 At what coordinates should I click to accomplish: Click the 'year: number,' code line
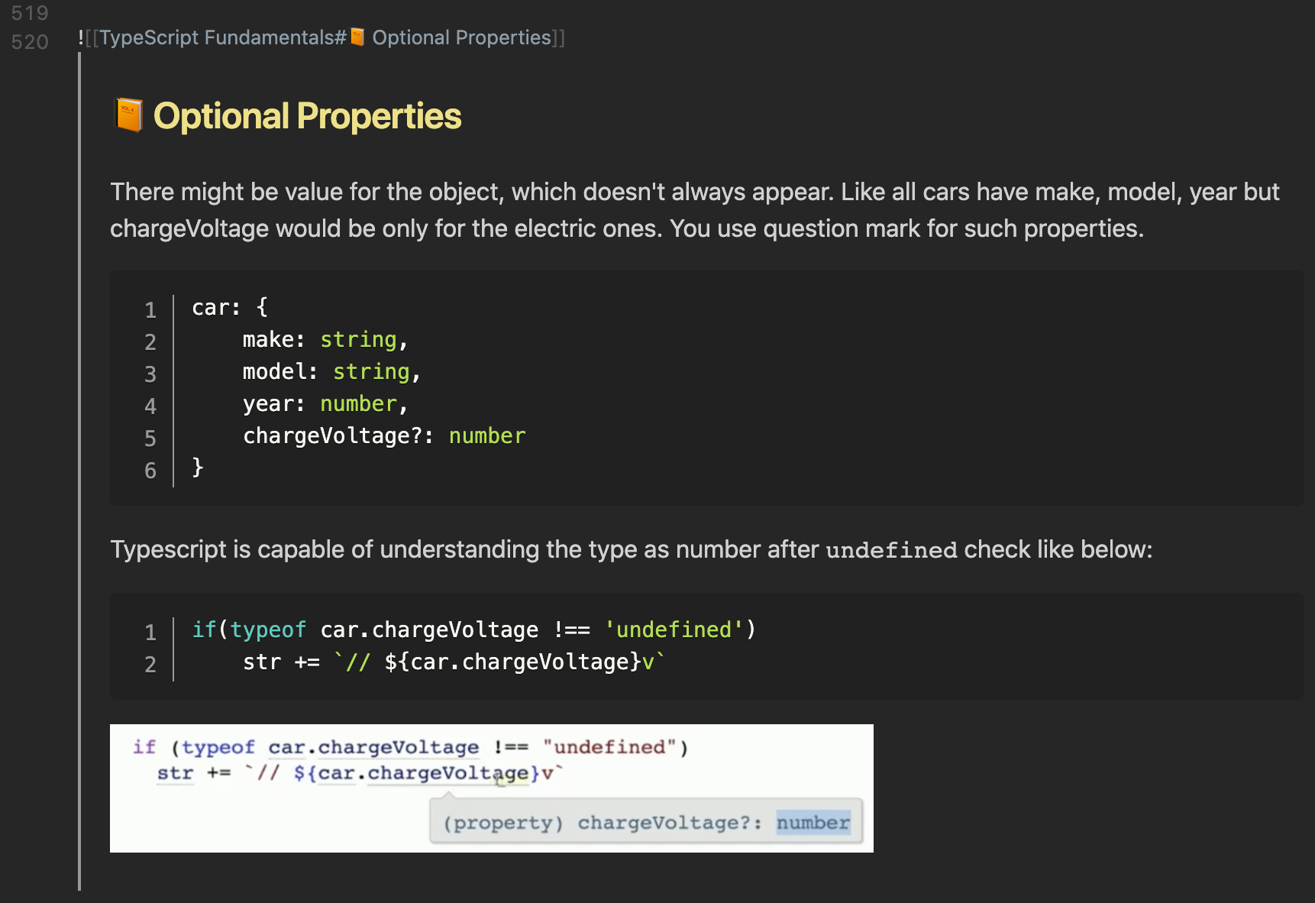pyautogui.click(x=326, y=403)
